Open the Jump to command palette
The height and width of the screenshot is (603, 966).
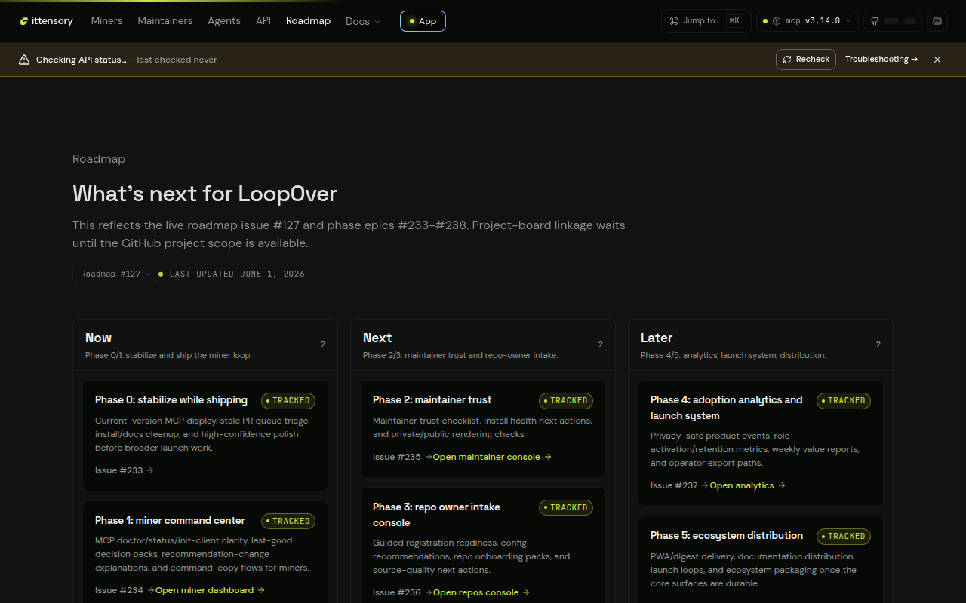[x=706, y=21]
